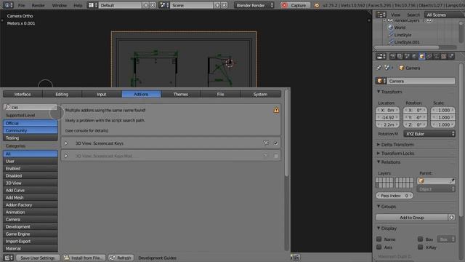Screen dimensions: 465x262
Task: Switch to Render properties tab icon
Action: [x=392, y=56]
